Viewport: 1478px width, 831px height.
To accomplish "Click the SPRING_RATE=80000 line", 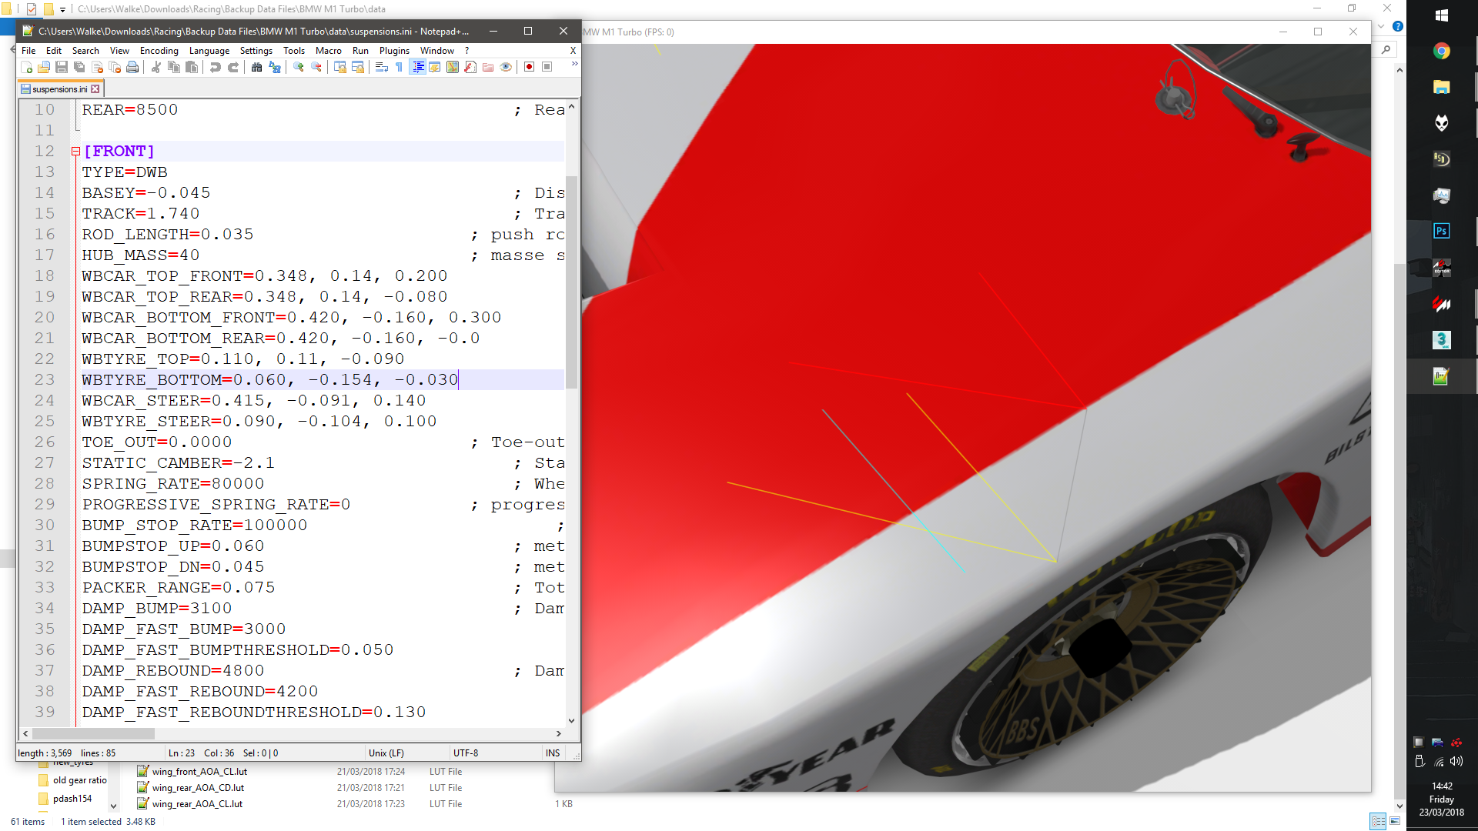I will pos(173,483).
